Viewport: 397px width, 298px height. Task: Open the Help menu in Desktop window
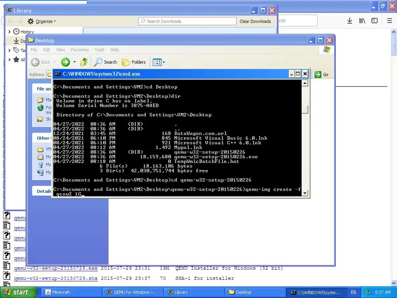click(x=114, y=50)
